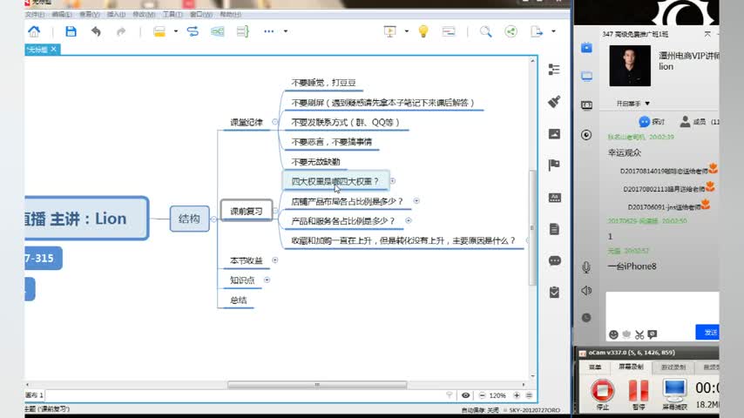Image resolution: width=744 pixels, height=418 pixels.
Task: Share the mind map
Action: pyautogui.click(x=511, y=31)
